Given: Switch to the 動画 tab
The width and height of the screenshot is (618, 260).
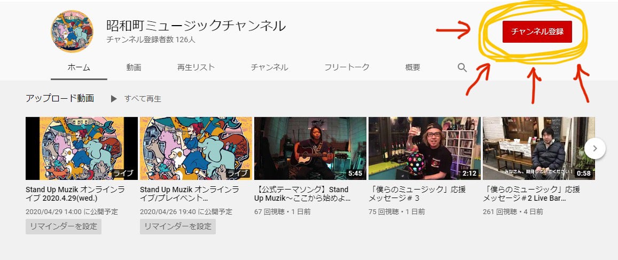Looking at the screenshot, I should pos(134,67).
